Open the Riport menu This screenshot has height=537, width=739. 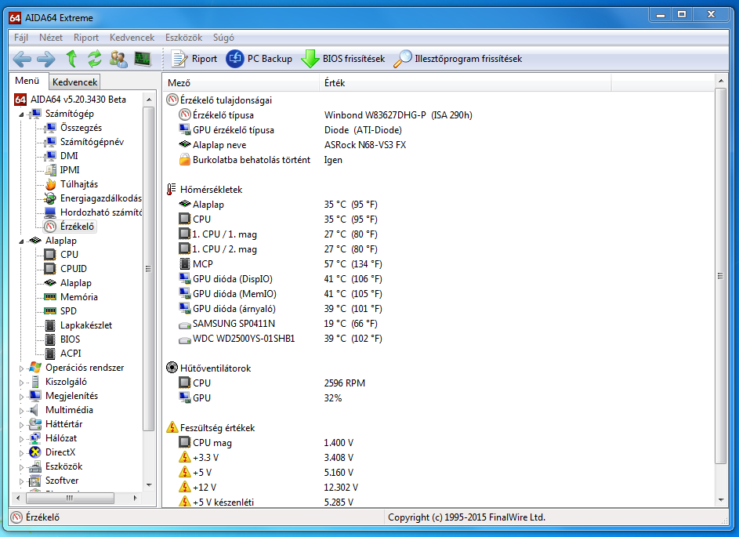pos(86,38)
